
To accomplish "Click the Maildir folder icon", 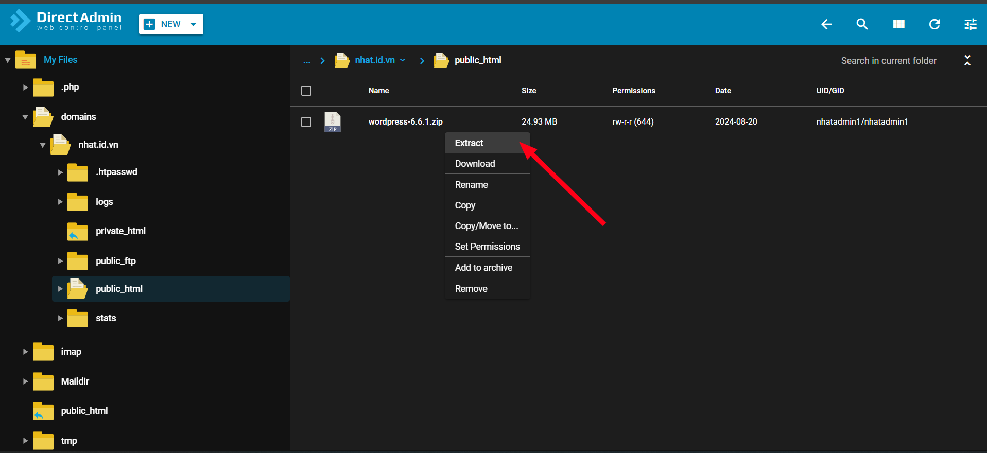I will click(43, 381).
